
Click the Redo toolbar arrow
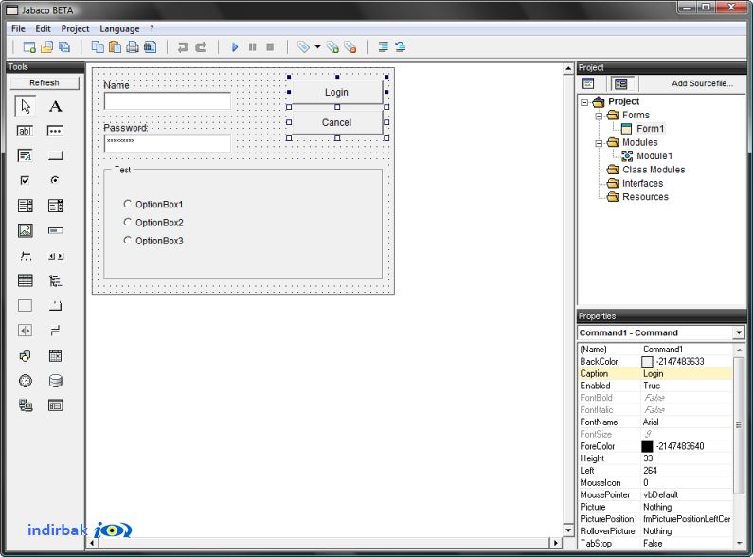(201, 47)
